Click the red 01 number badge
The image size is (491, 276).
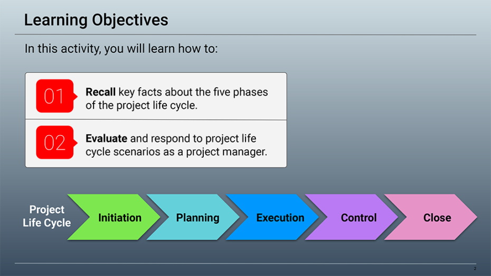(x=54, y=96)
